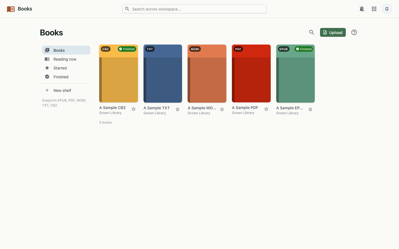Open the A Sample EPUB book cover

pos(295,74)
